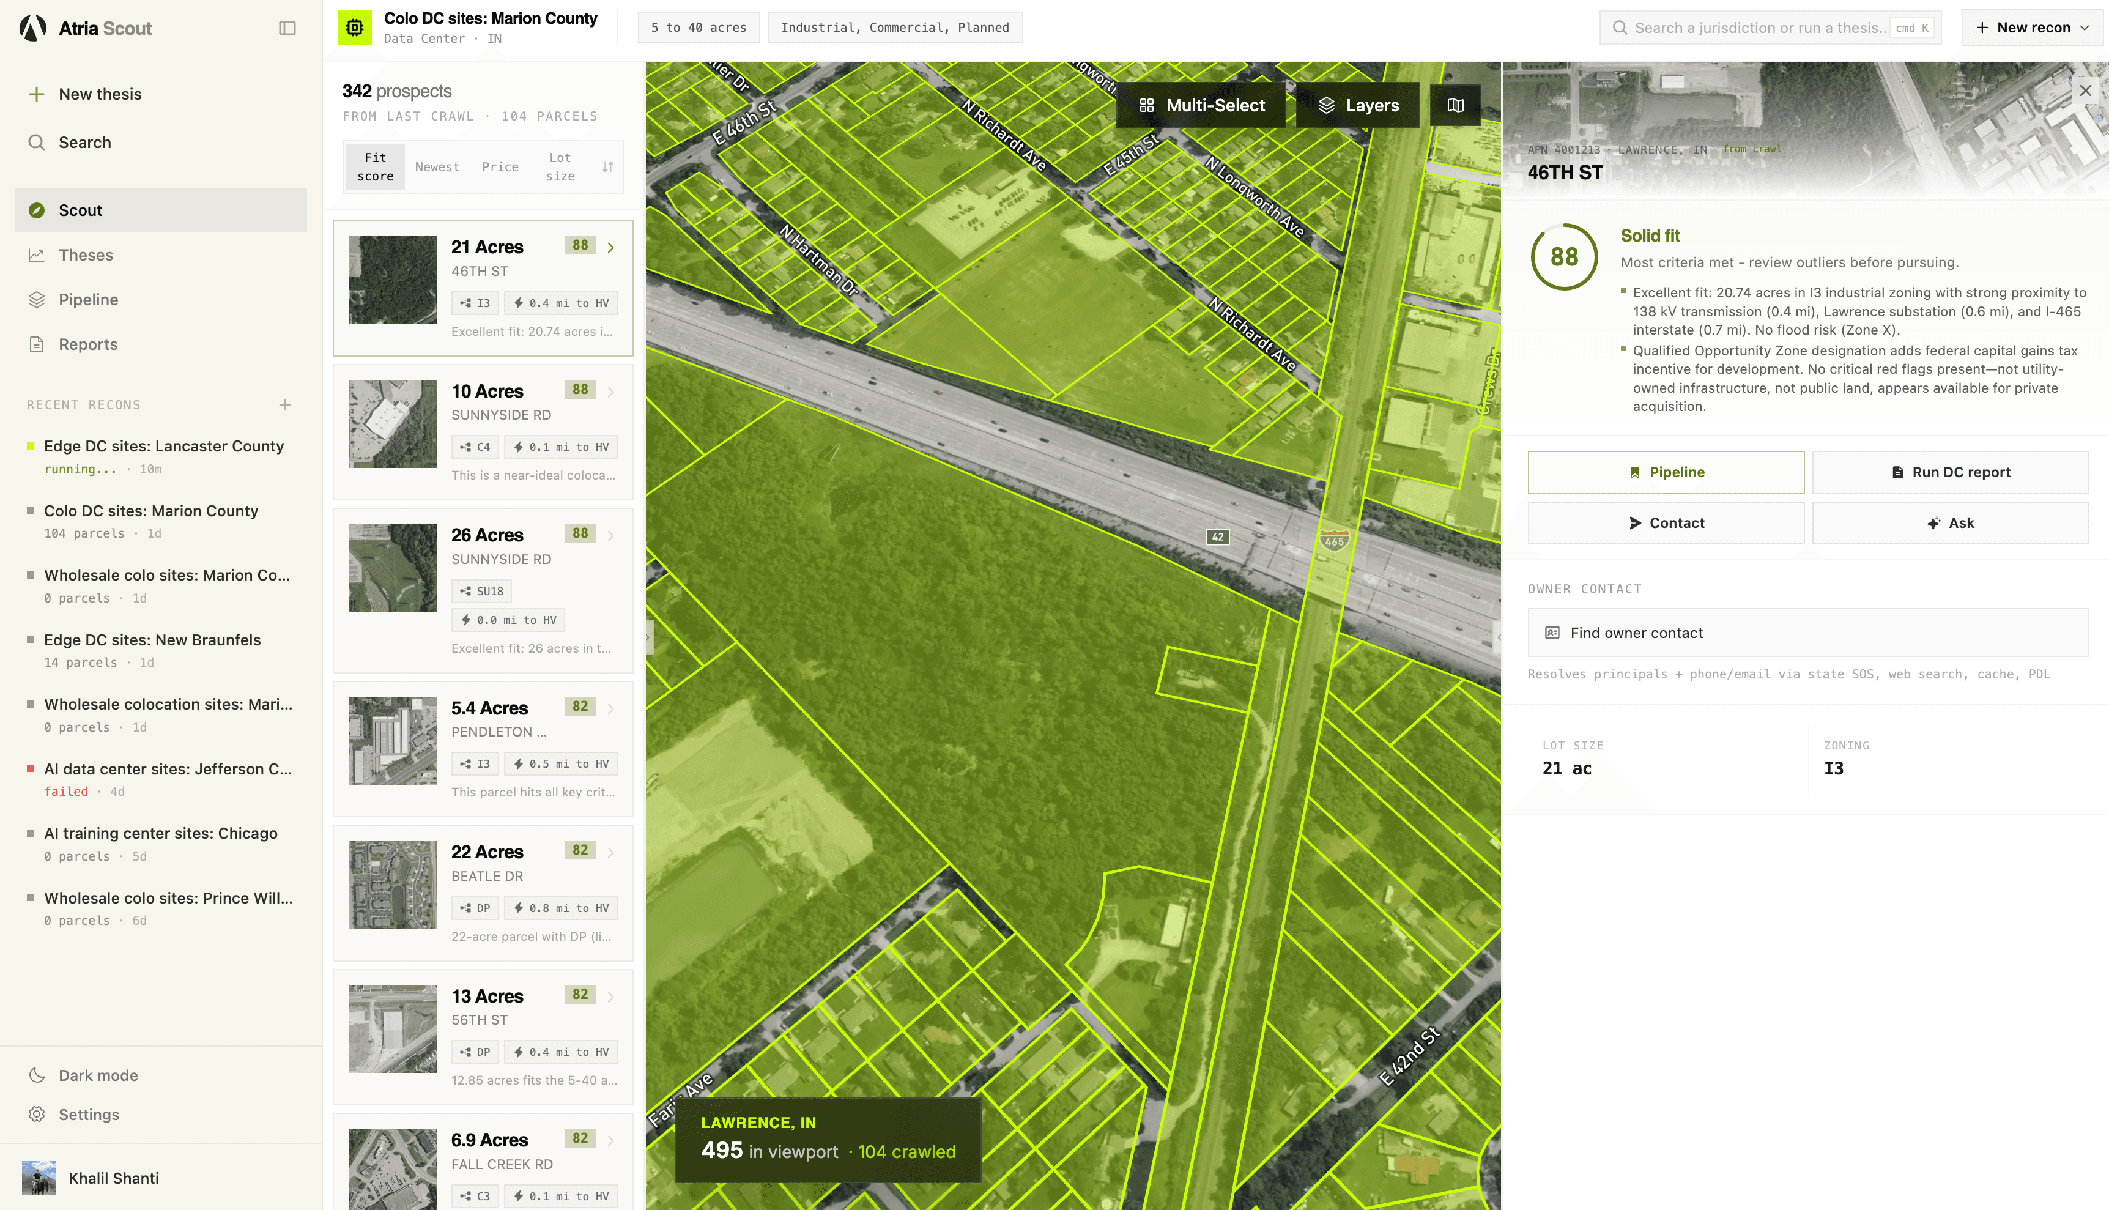Open AI training center sites: Chicago recon

click(x=160, y=844)
